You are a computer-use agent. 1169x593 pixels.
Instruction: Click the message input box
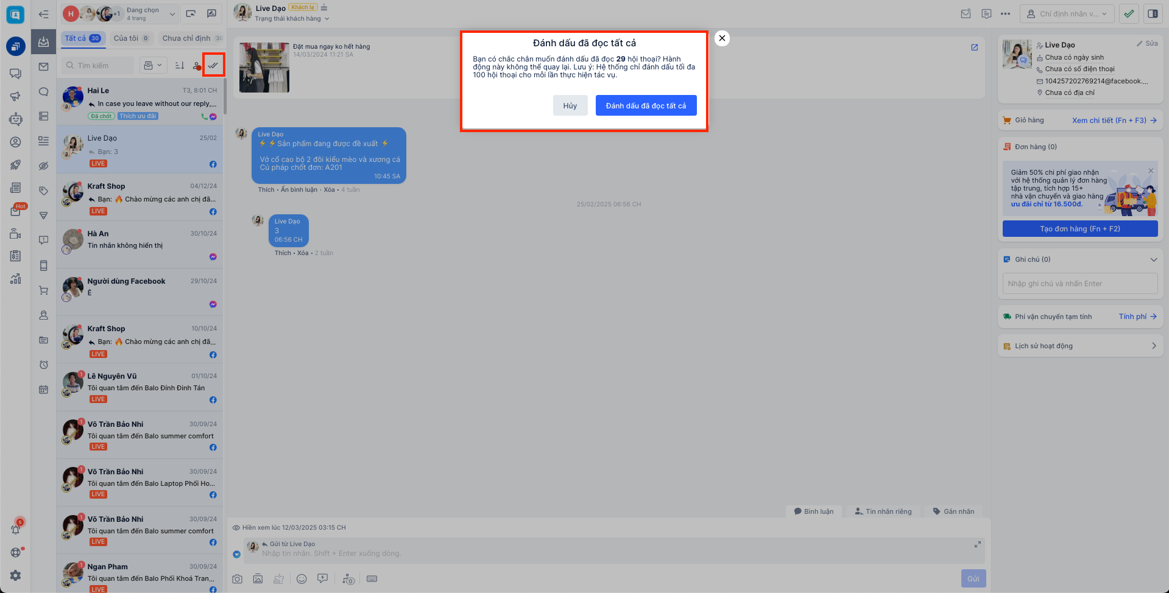click(x=613, y=551)
